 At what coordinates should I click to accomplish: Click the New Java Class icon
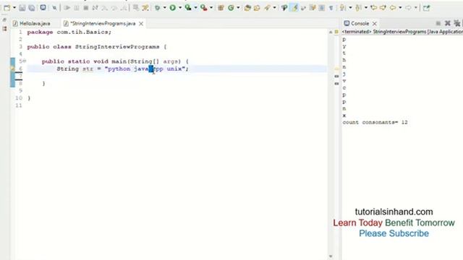point(231,8)
